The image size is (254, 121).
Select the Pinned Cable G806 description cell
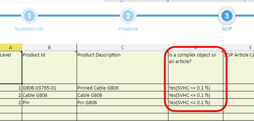pos(122,88)
